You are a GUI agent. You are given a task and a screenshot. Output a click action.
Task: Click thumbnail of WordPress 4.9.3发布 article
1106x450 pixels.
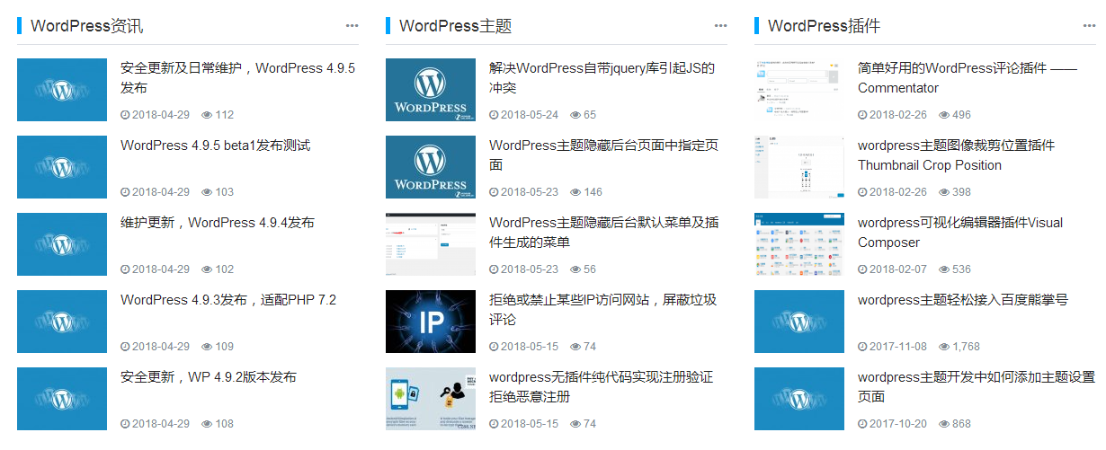tap(62, 322)
